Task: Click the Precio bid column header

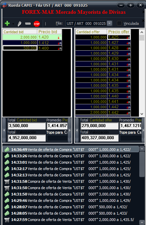Action: pos(50,32)
